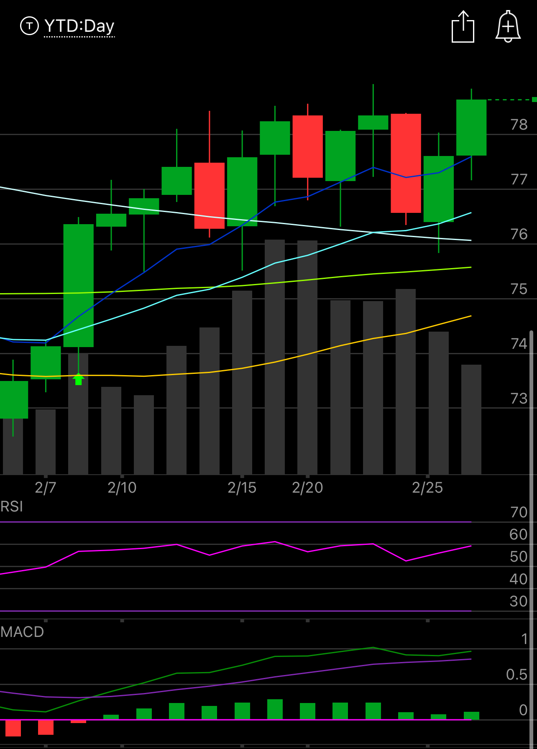
Task: Tap the share chart icon
Action: click(463, 27)
